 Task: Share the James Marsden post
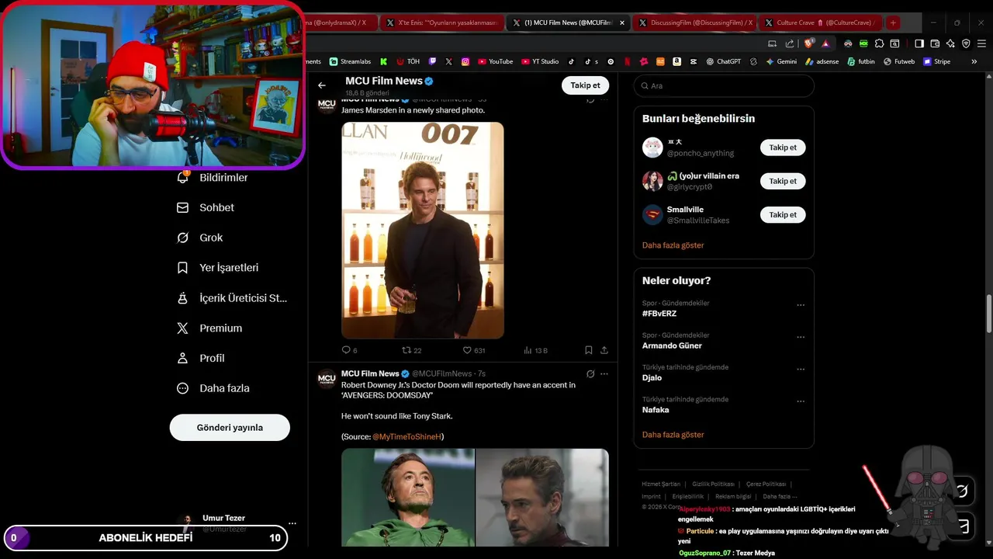pos(604,350)
